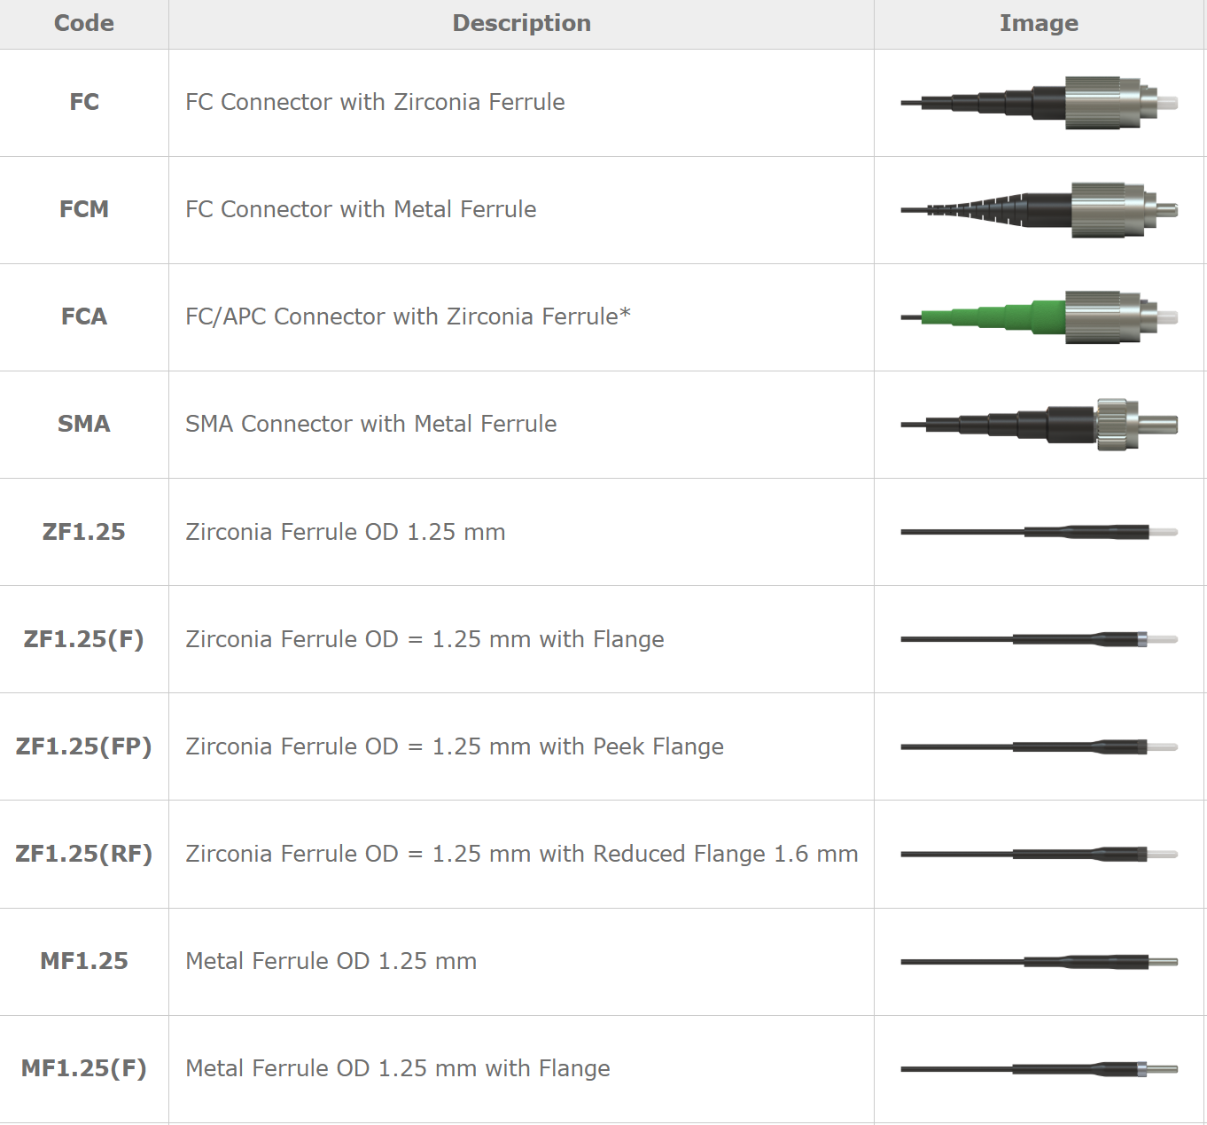
Task: Click the green FC/APC connector image
Action: [1040, 317]
